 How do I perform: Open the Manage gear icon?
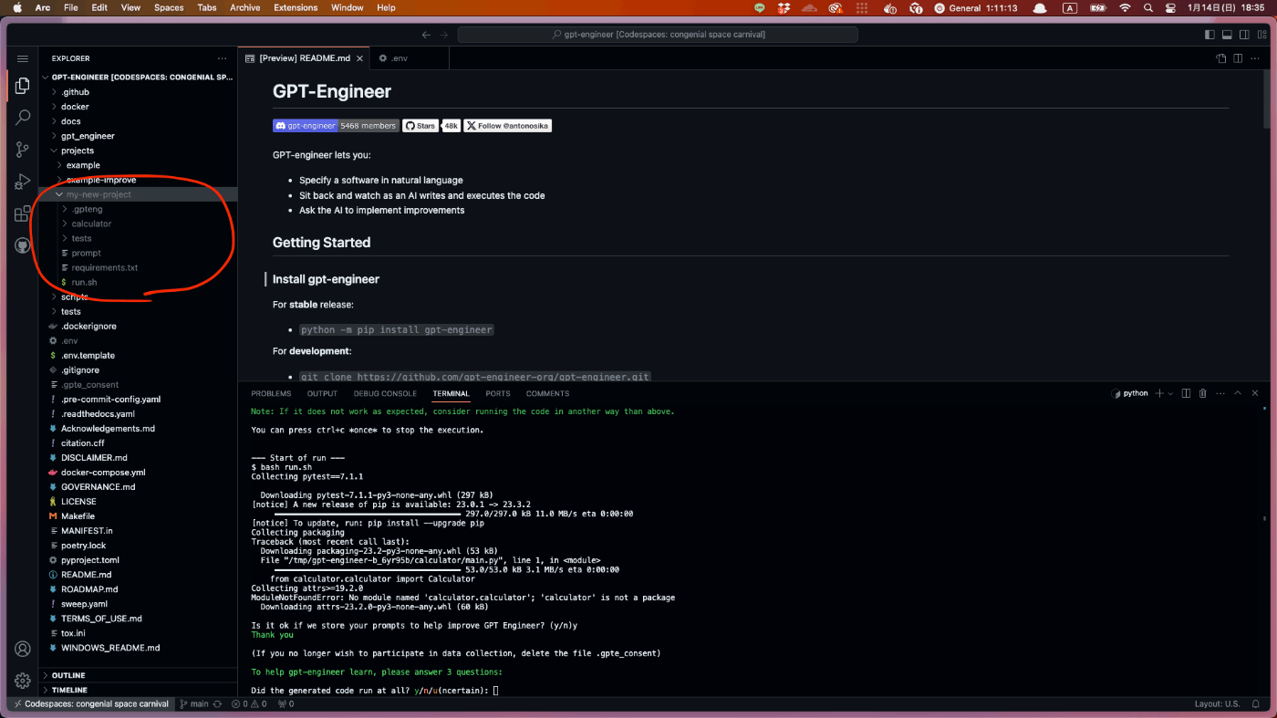tap(23, 681)
